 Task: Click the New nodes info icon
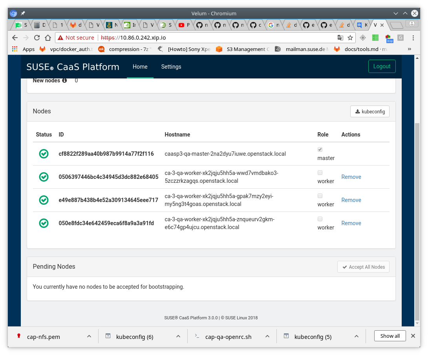point(64,80)
